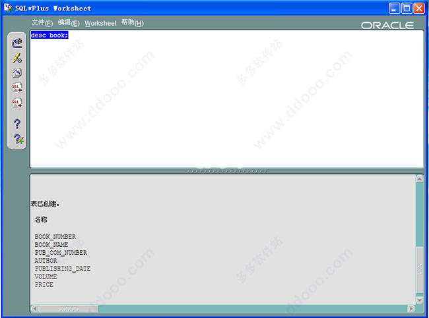Screen dimensions: 429x318
Task: Click the pane splitter dotted handle
Action: [x=226, y=171]
